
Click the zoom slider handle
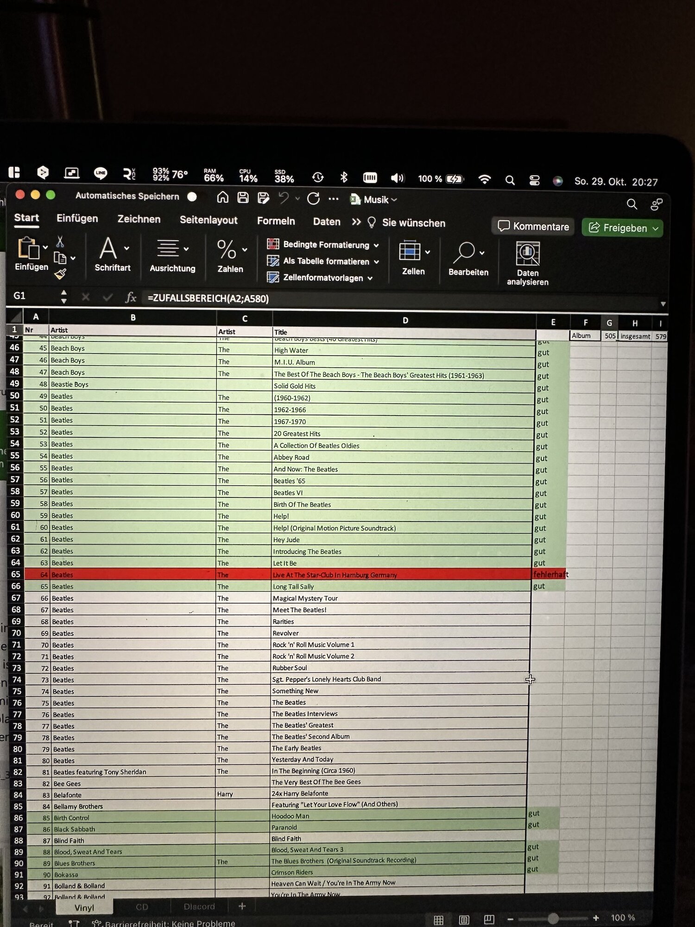[x=553, y=918]
